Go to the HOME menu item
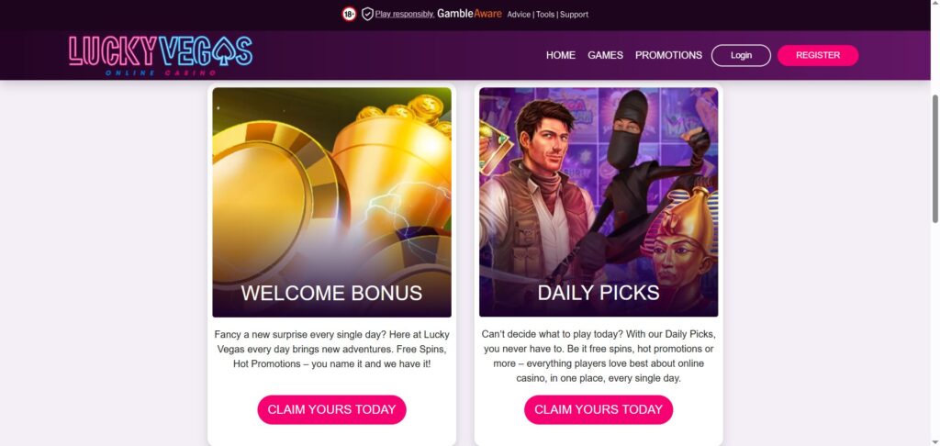 [x=561, y=55]
